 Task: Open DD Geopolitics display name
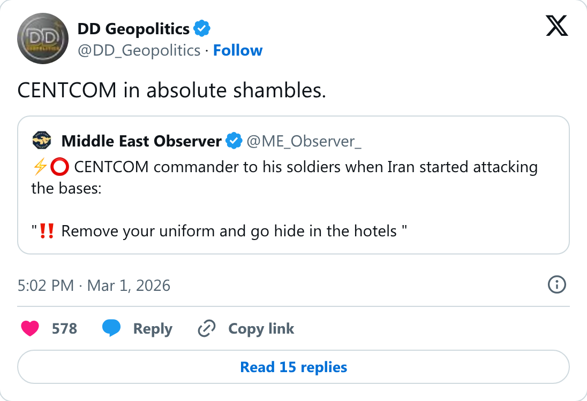point(133,29)
